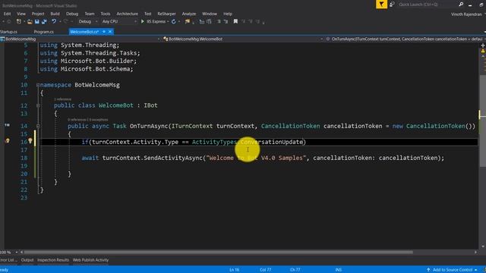
Task: Click the warning marker atop the scrollbar
Action: click(x=483, y=51)
